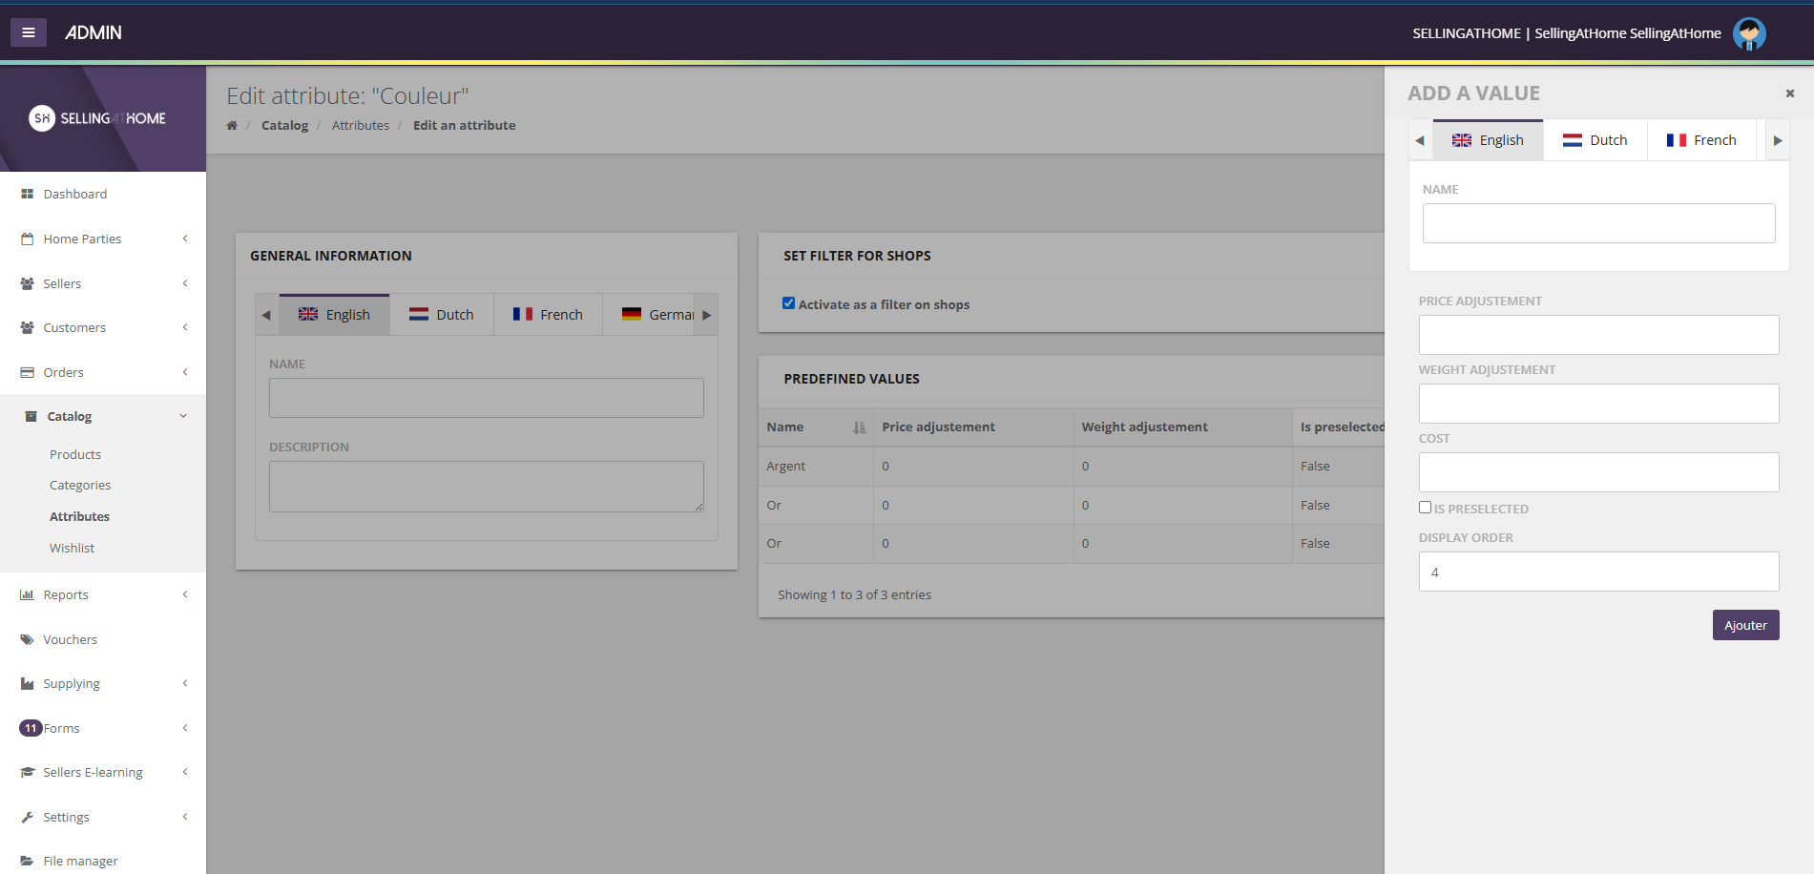Expand the Home Parties menu
1814x874 pixels.
point(82,239)
